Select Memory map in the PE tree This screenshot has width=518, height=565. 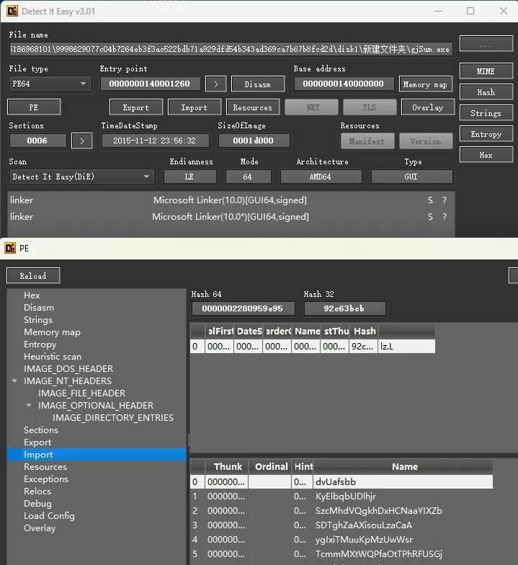52,332
